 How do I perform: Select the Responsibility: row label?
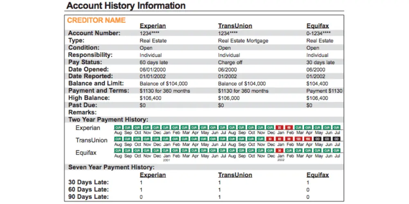[x=90, y=55]
